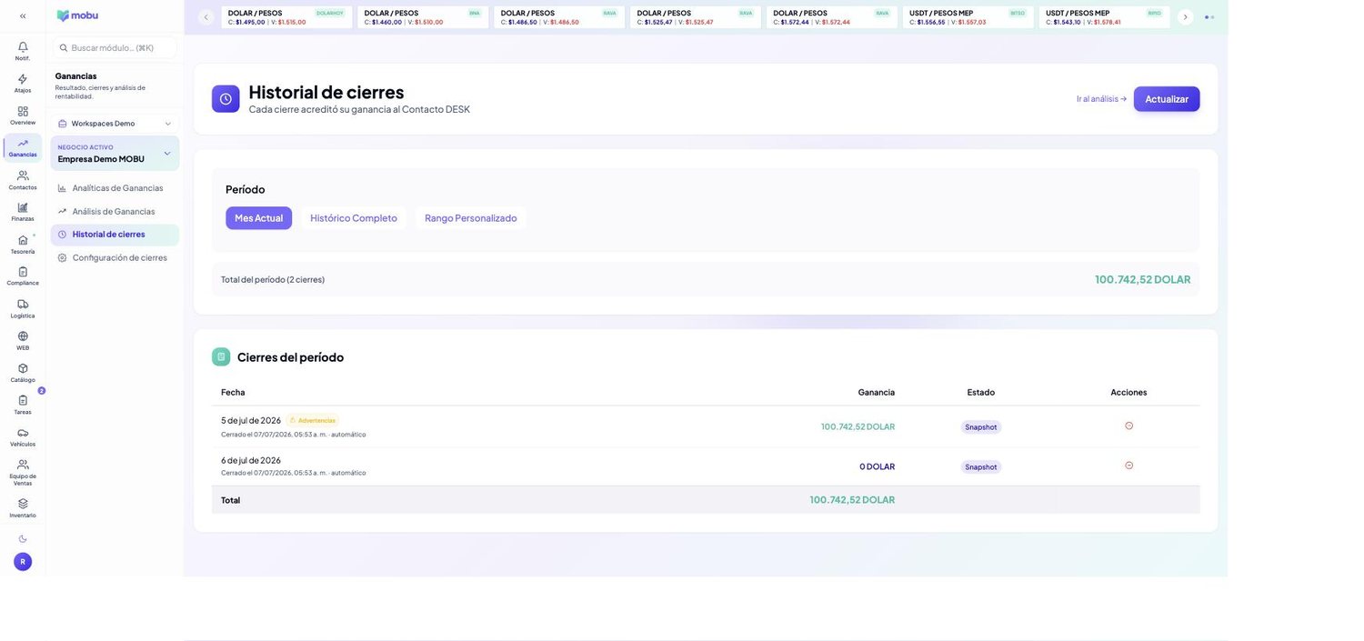Click the mobu logo
Image resolution: width=1364 pixels, height=641 pixels.
77,15
